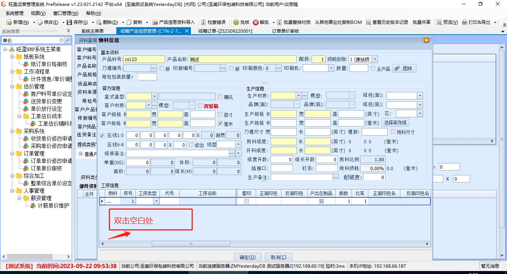Image resolution: width=507 pixels, height=274 pixels.
Task: Clear the 单价 search text with X icon
Action: [62, 40]
